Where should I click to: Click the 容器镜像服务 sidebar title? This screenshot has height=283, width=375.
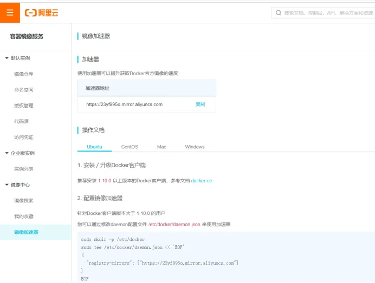click(27, 36)
